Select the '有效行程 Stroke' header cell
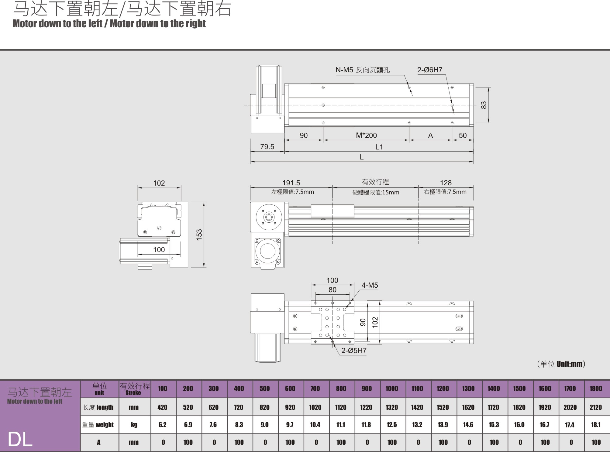Viewport: 610px width, 452px height. tap(135, 389)
